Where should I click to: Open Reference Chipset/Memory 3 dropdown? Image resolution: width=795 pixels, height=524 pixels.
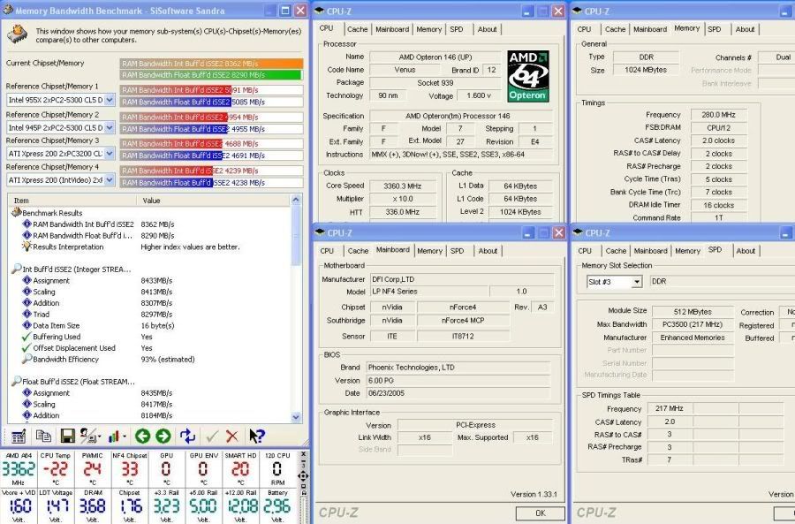coord(110,153)
